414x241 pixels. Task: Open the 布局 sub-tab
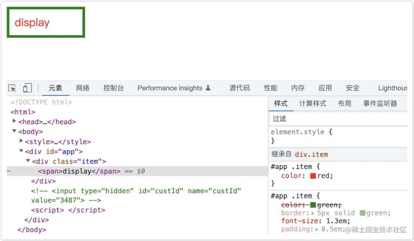pyautogui.click(x=345, y=104)
